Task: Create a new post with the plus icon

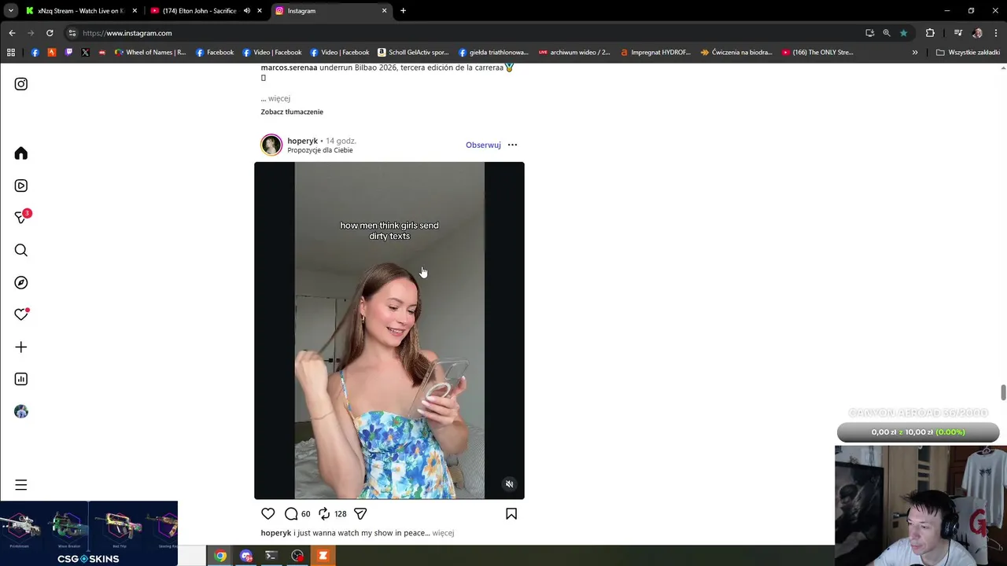Action: (x=21, y=347)
